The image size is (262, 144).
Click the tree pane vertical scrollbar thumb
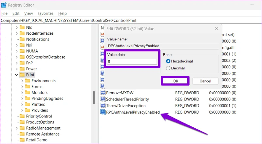tap(94, 98)
